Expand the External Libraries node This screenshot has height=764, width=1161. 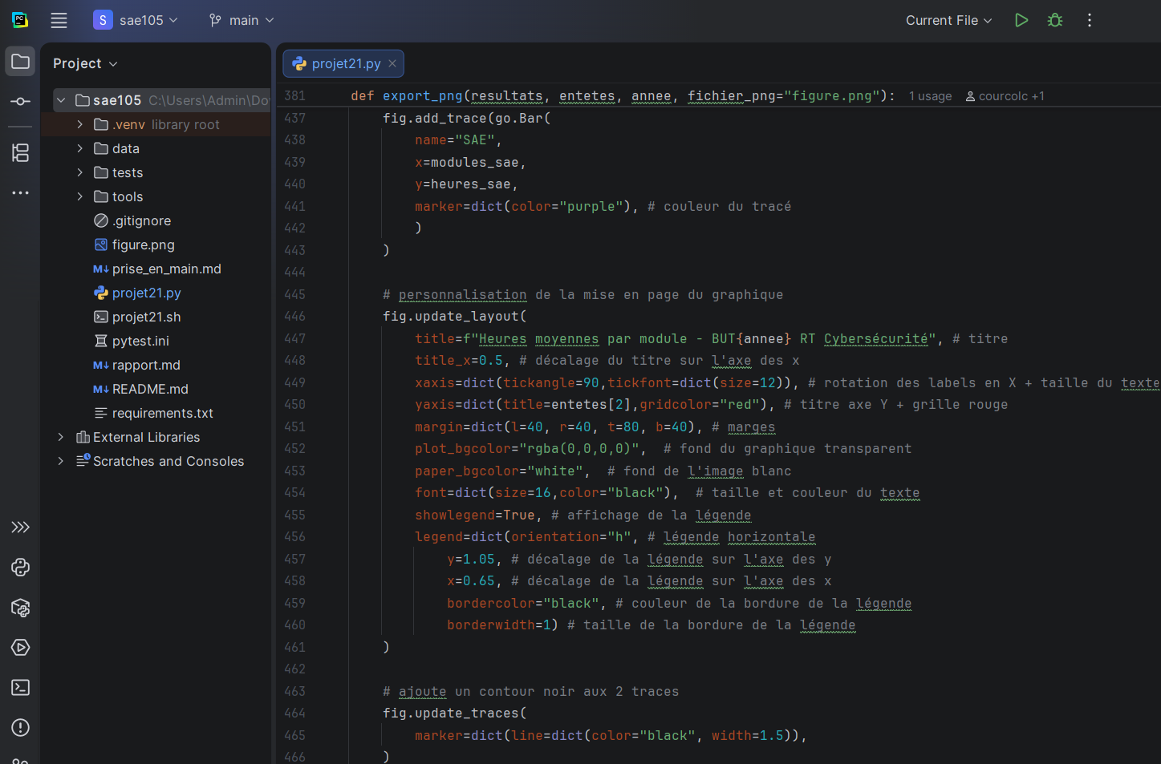click(x=60, y=437)
